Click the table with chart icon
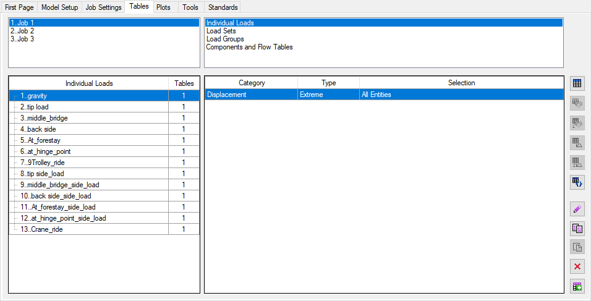 [577, 143]
